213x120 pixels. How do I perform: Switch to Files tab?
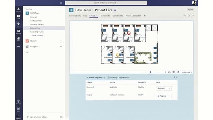[x=85, y=16]
